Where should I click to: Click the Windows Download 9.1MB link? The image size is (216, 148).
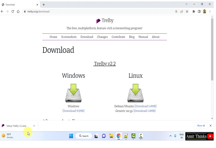73,111
